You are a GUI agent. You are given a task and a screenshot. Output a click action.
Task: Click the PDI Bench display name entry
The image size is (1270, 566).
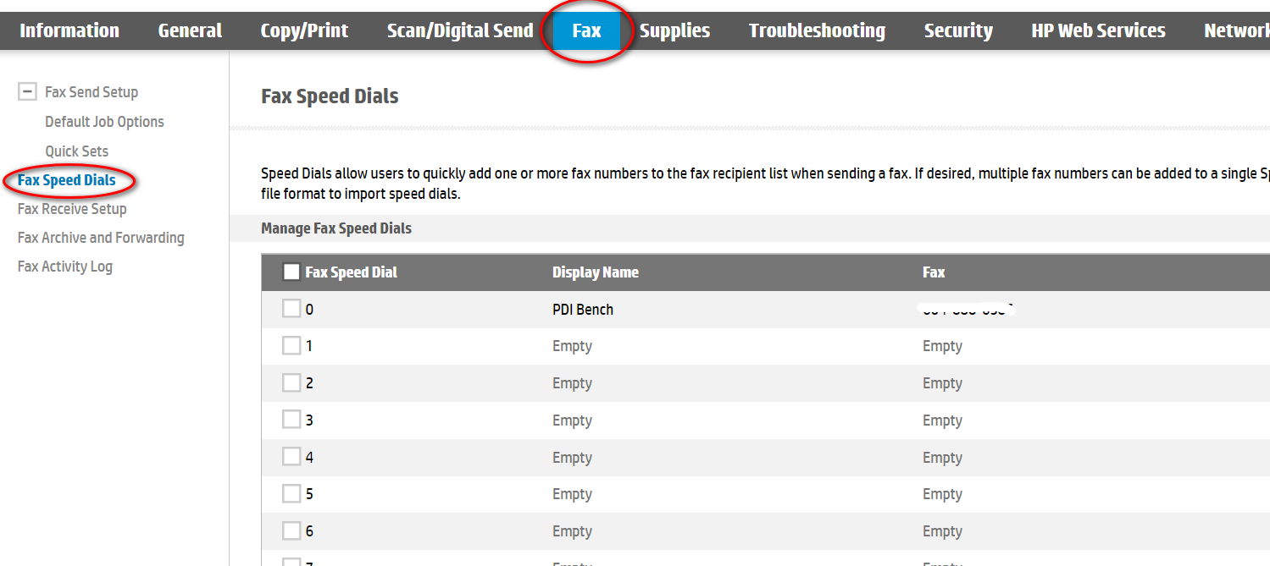(x=583, y=310)
